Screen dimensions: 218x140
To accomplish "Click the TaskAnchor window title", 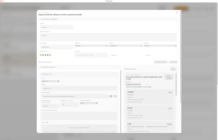I will 109,1.
